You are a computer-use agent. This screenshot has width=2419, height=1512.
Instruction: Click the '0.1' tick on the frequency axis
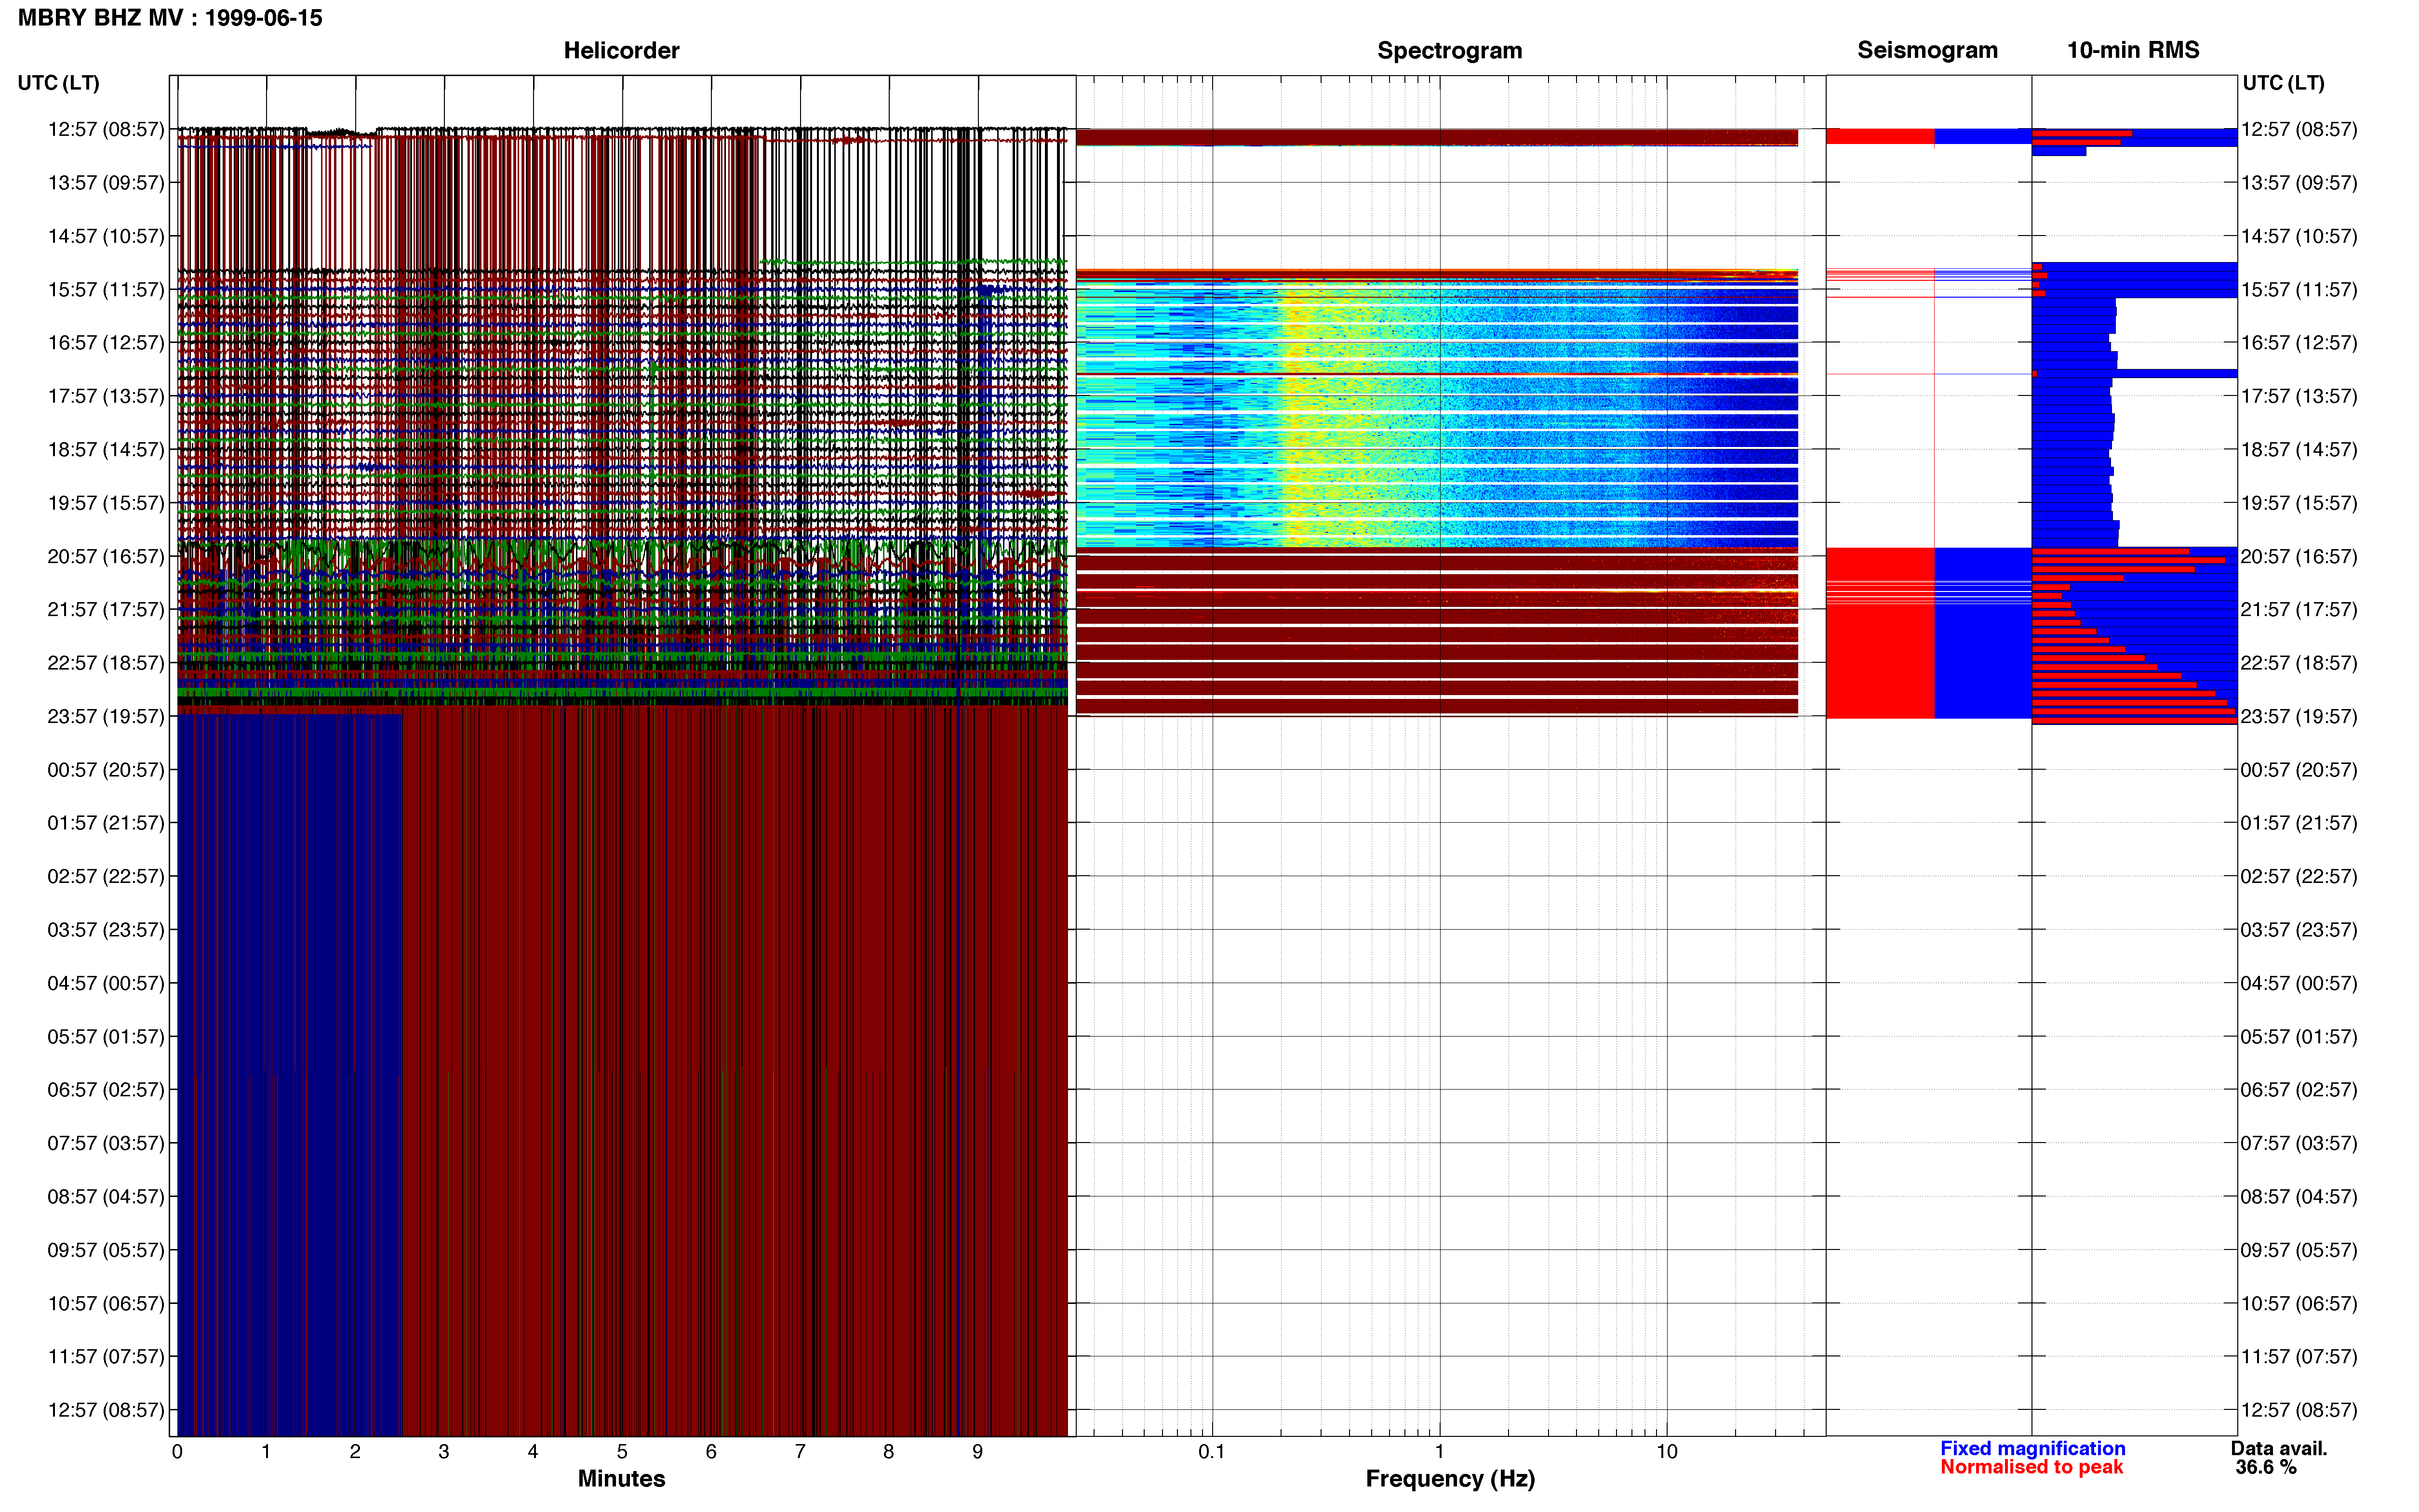point(1212,1451)
